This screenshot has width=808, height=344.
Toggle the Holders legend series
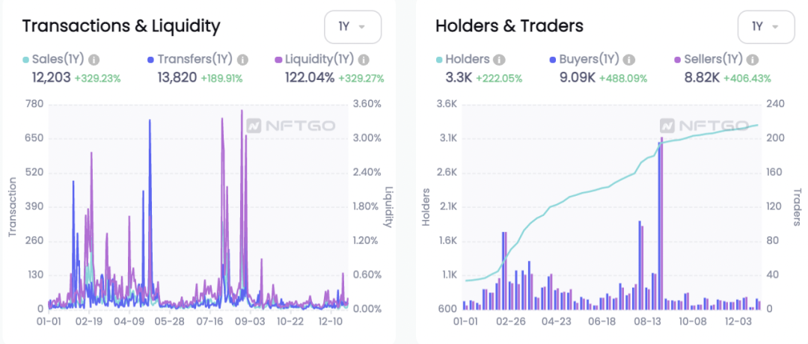click(463, 60)
